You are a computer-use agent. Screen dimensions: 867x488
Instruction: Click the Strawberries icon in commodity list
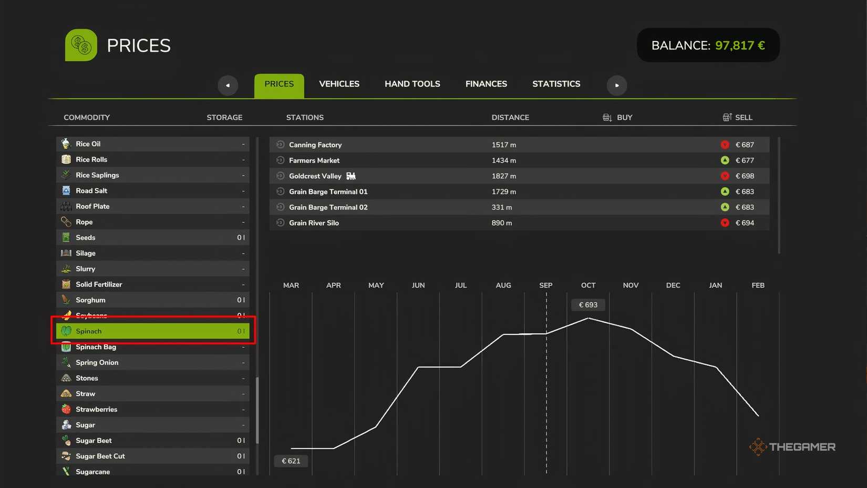coord(66,409)
